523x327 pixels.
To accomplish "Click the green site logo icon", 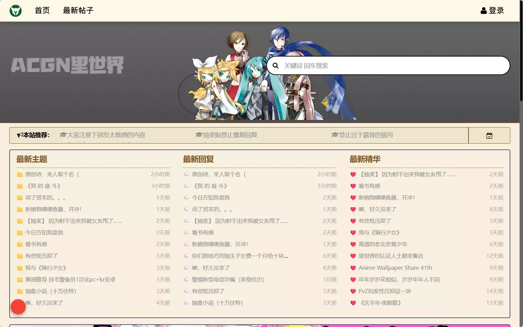I will click(15, 11).
